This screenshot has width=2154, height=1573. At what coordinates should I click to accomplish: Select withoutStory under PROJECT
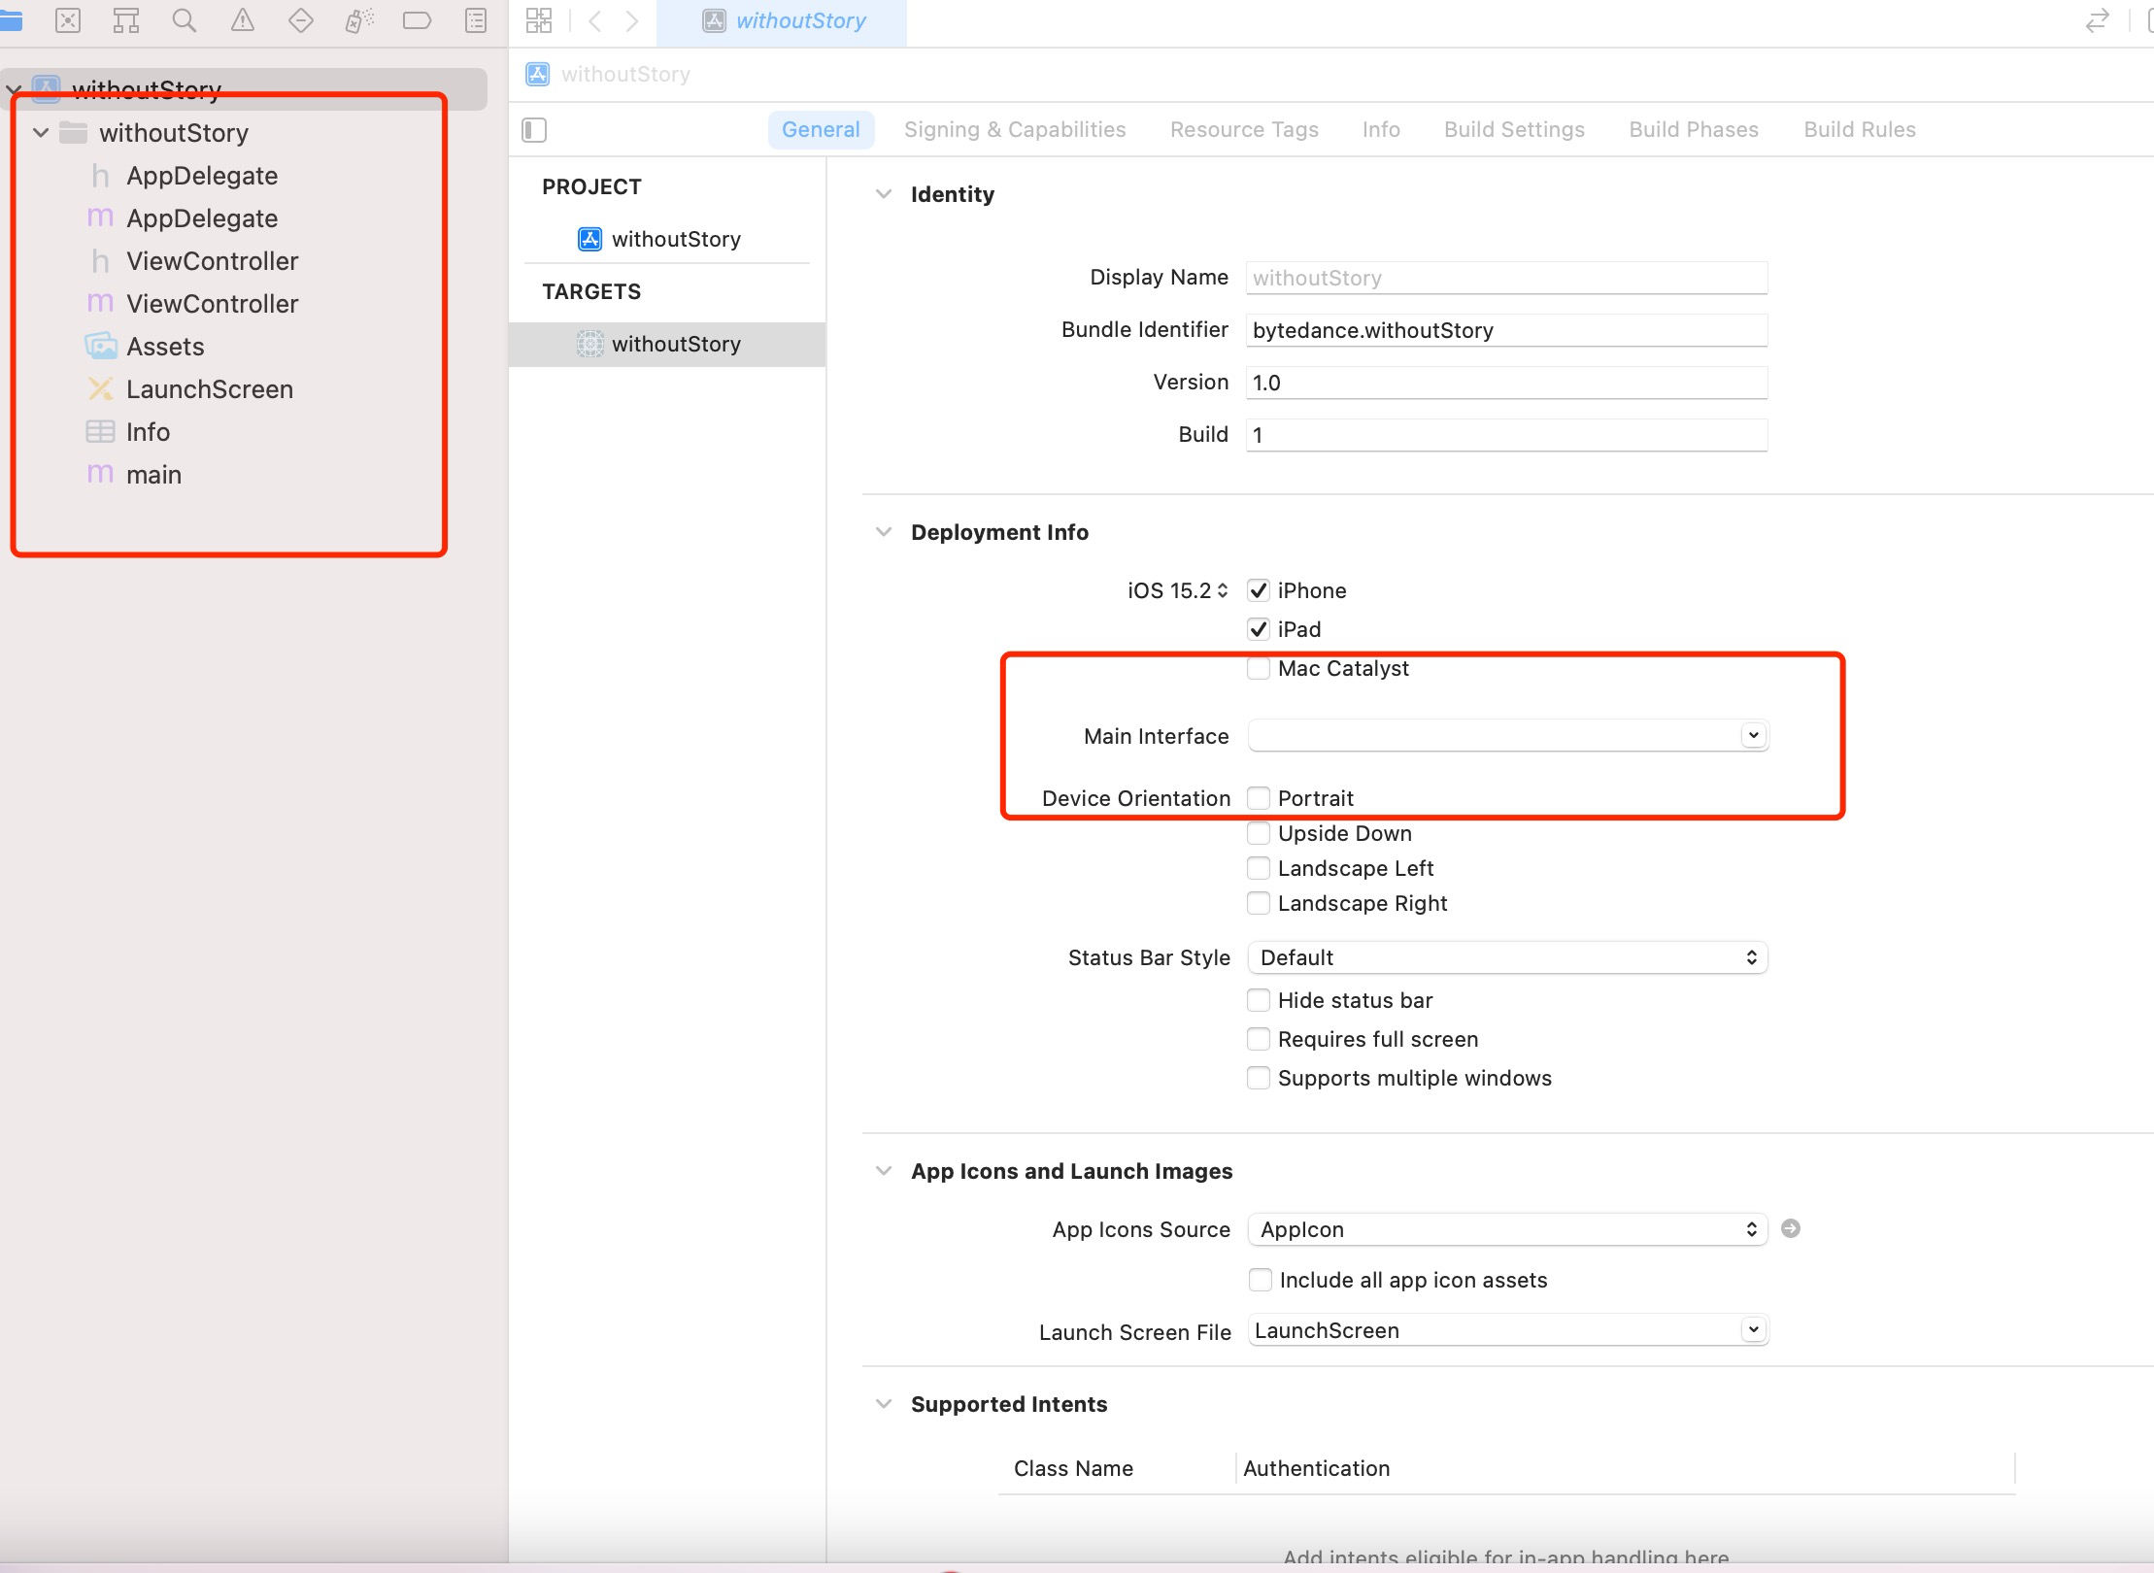[x=675, y=239]
